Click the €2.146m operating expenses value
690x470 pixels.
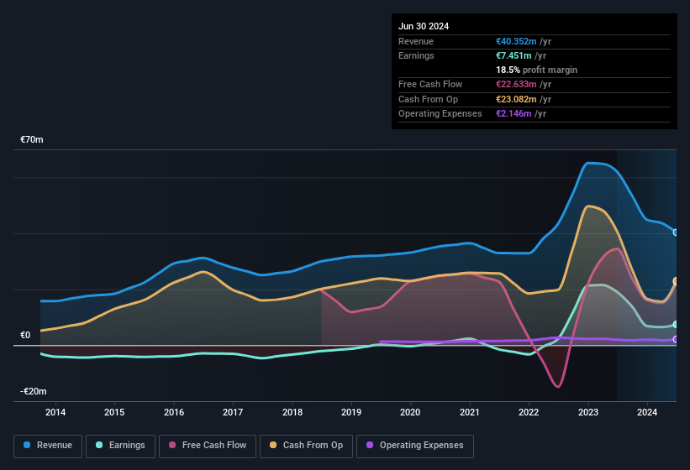(x=514, y=113)
